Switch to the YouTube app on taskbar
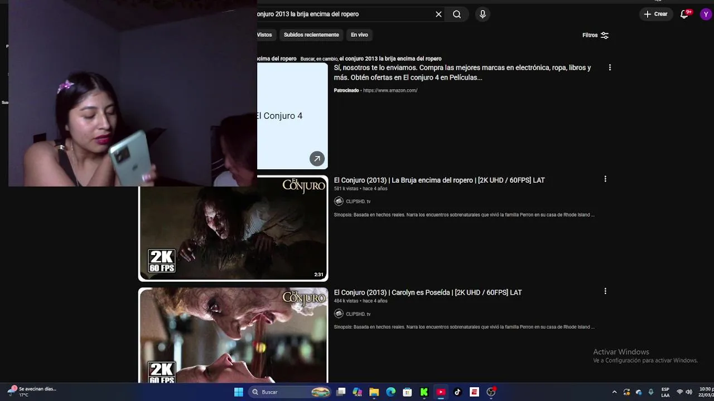 (441, 392)
